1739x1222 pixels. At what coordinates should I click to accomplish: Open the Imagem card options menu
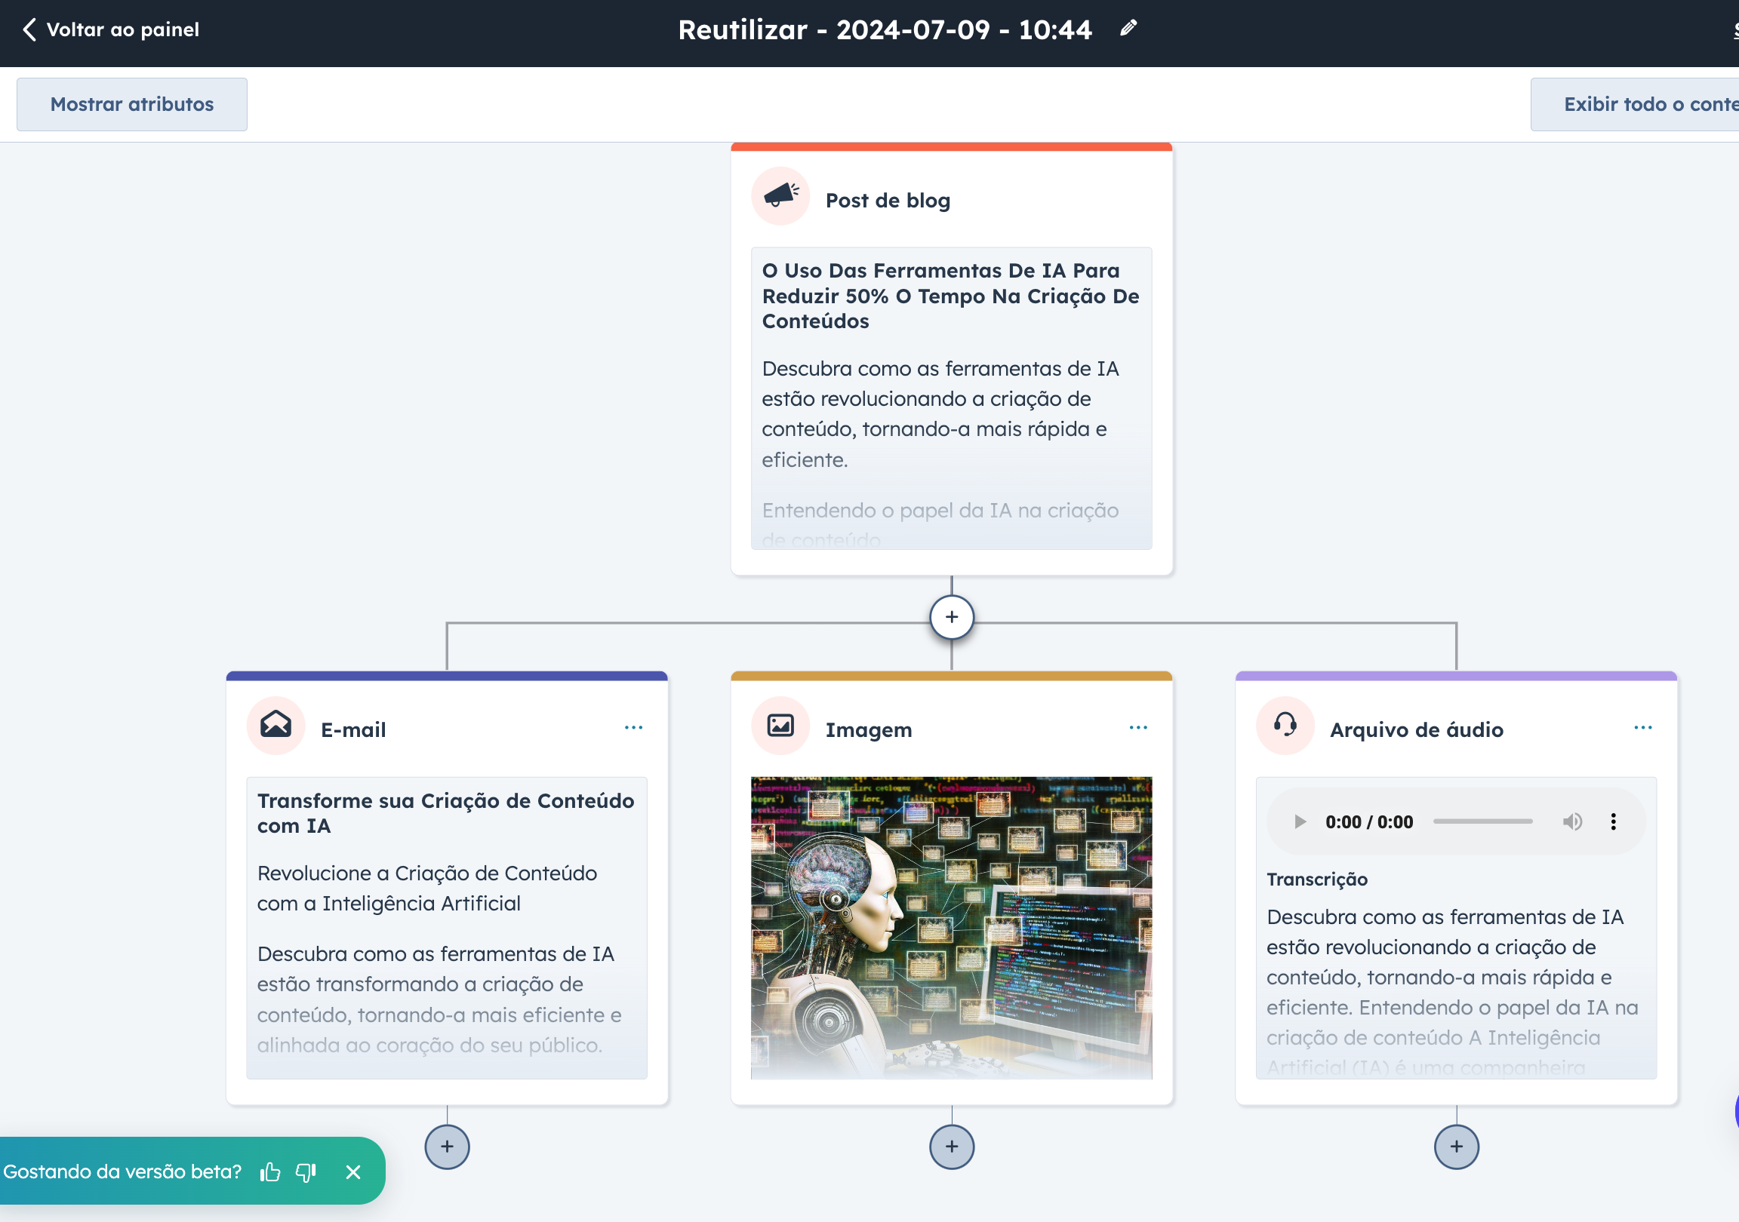[x=1138, y=728]
